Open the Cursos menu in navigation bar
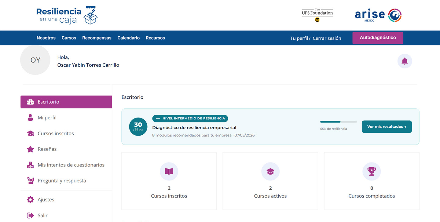Viewport: 440px width, 222px height. (69, 38)
